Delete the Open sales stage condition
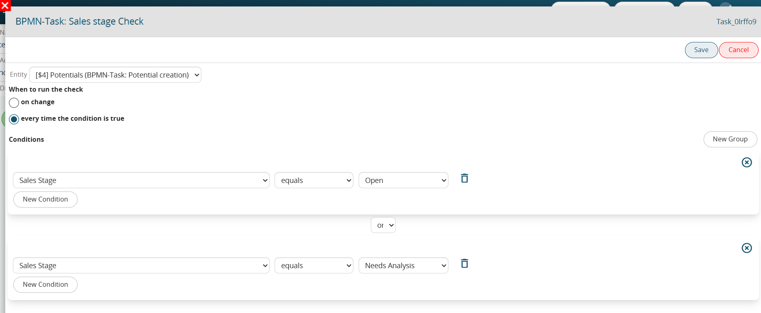This screenshot has height=313, width=761. (x=465, y=178)
